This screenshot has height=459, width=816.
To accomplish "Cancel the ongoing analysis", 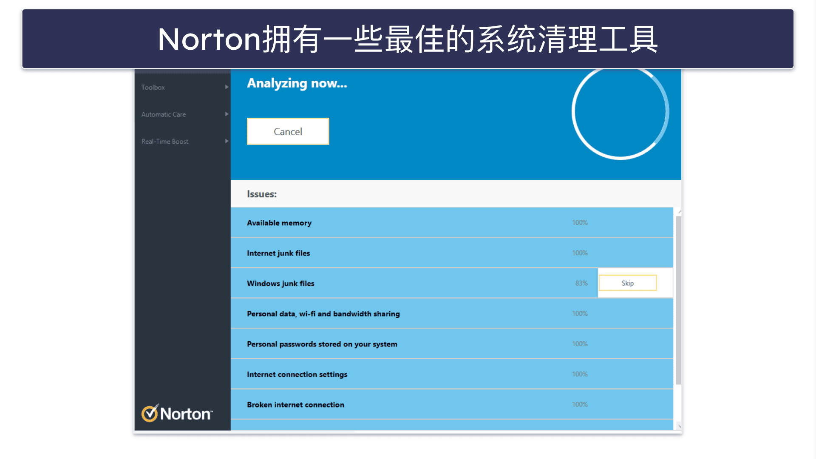I will tap(288, 131).
